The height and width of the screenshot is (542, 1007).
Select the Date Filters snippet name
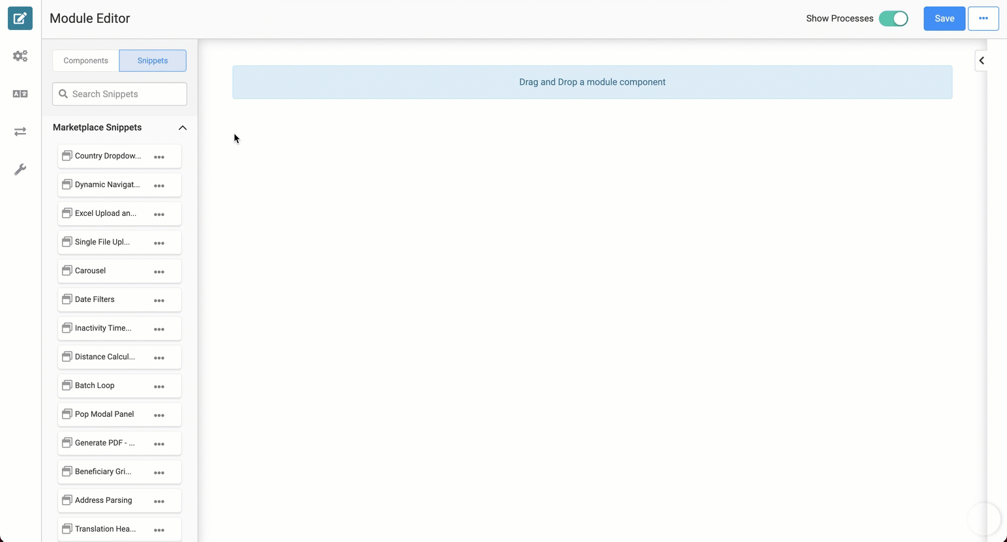tap(95, 299)
